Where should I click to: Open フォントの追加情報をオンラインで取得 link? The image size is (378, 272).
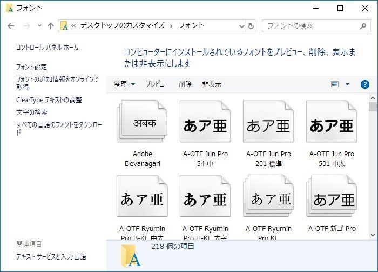pyautogui.click(x=58, y=83)
